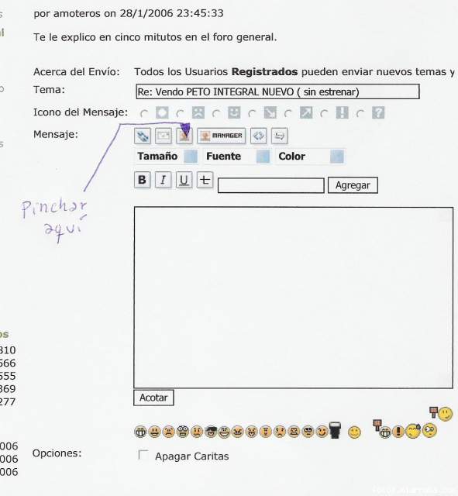The image size is (458, 496).
Task: Choose the exclamation mark message icon radio
Action: [x=324, y=113]
